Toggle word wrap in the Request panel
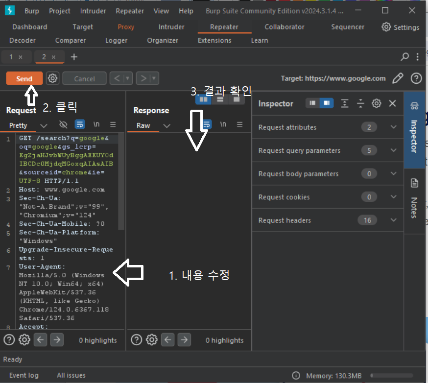428x383 pixels. [80, 124]
